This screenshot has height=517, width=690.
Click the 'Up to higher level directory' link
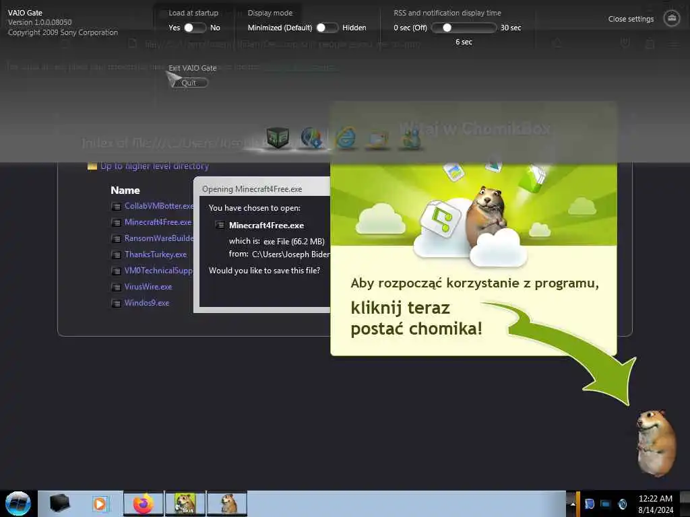point(154,166)
